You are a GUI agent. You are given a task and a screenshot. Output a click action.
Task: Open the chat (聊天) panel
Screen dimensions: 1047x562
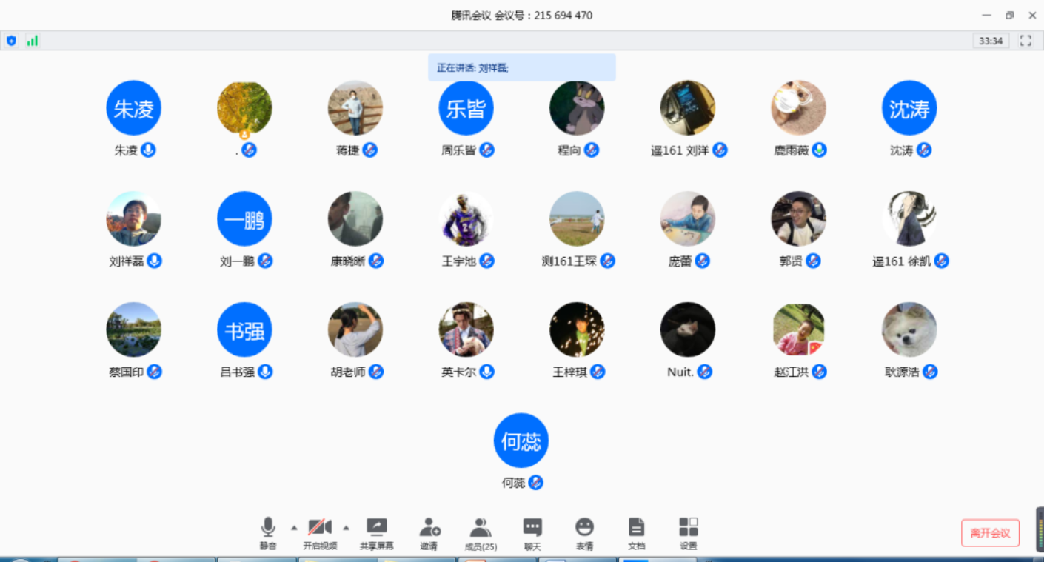(532, 533)
